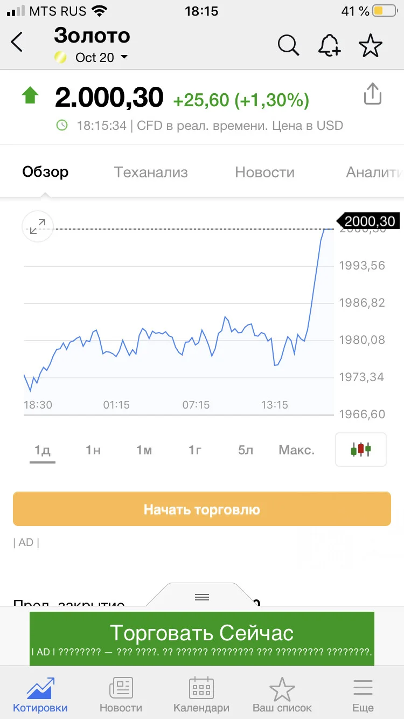
Task: Go back using the back arrow
Action: pos(17,42)
